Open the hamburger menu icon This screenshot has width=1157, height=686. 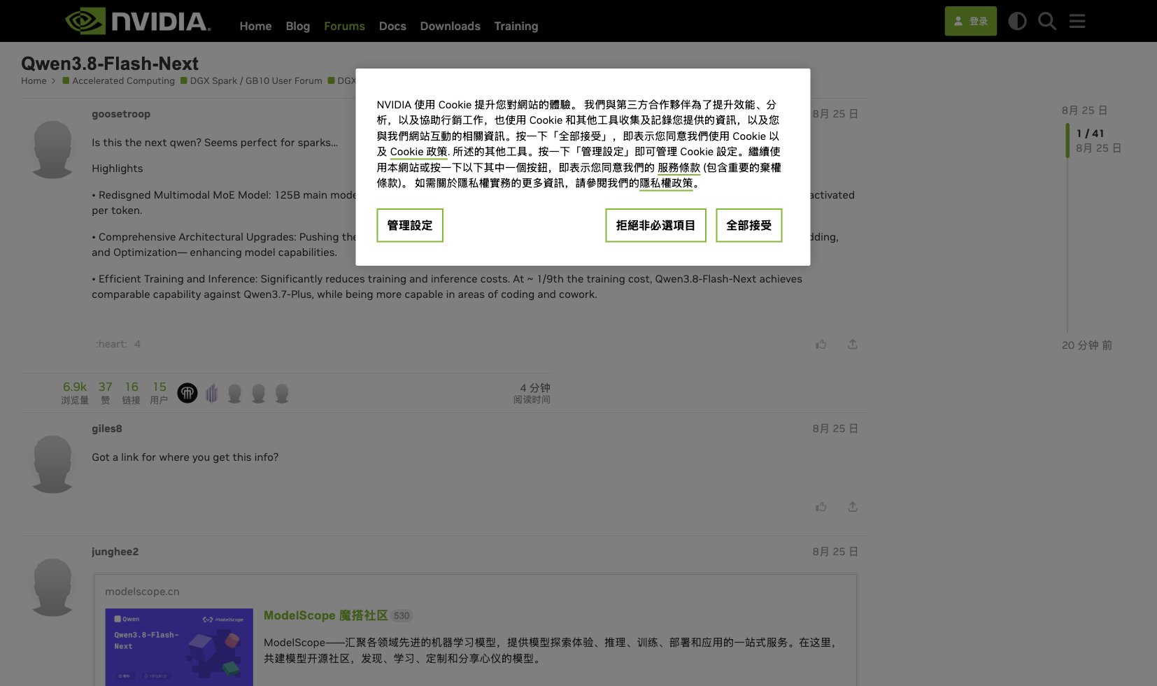click(x=1077, y=21)
